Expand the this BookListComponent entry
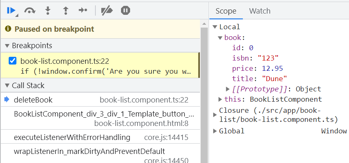The image size is (349, 163). coord(220,99)
